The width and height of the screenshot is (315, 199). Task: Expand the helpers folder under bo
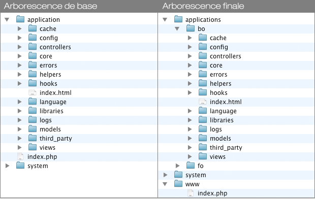click(190, 84)
